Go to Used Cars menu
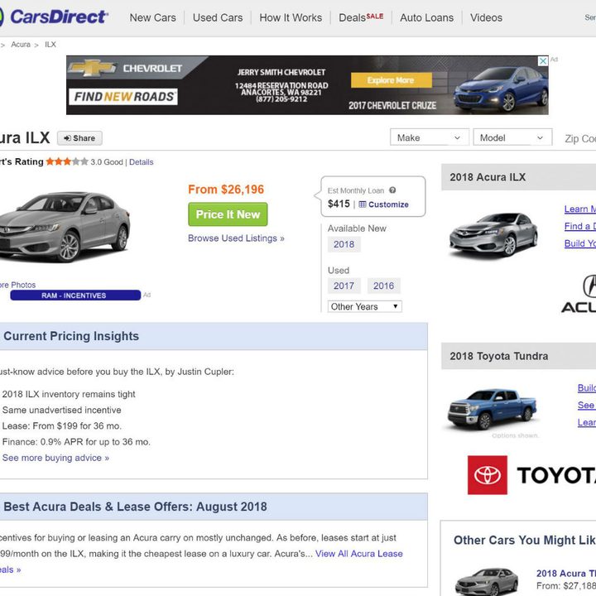This screenshot has height=596, width=596. [x=218, y=17]
